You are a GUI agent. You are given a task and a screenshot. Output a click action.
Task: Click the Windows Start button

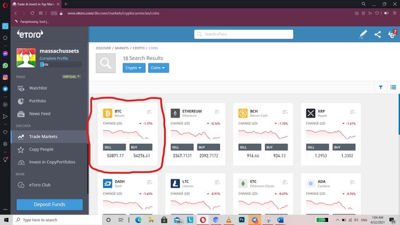click(6, 219)
